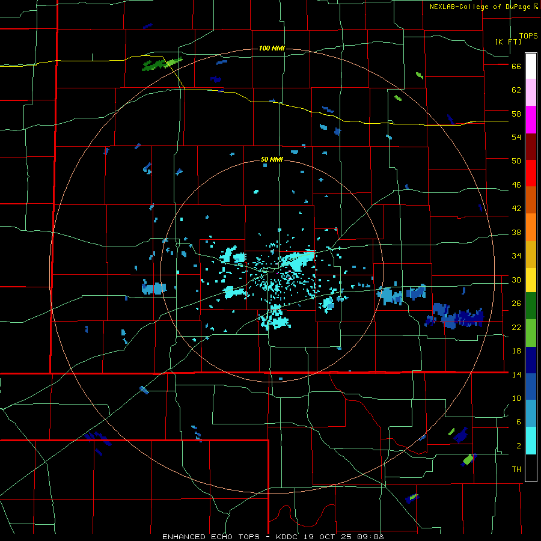Click the dark red 50-54 kft swatch

531,147
